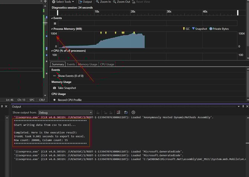The width and height of the screenshot is (249, 177).
Task: Click the Snapshot legend marker
Action: [193, 29]
